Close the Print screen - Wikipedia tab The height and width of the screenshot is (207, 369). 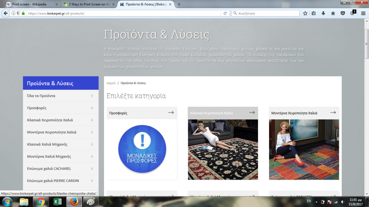56,4
